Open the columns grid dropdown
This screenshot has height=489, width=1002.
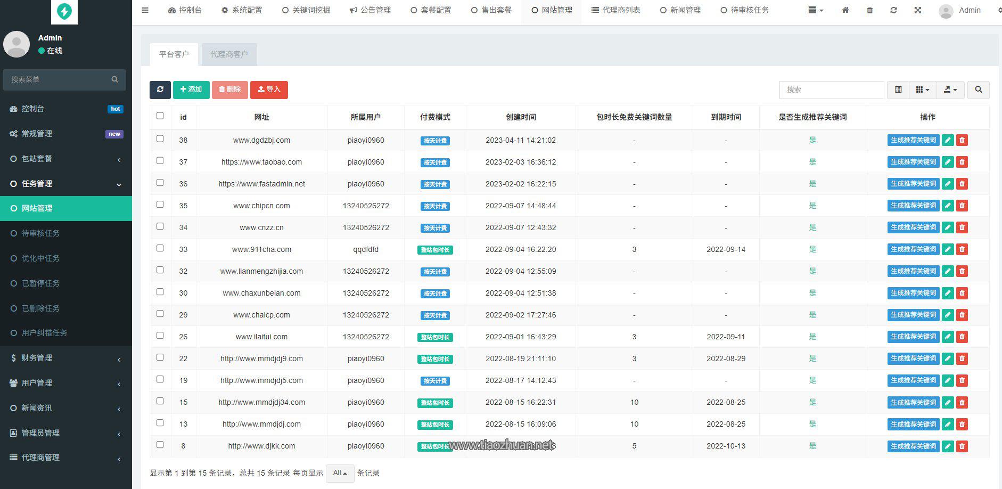point(923,89)
